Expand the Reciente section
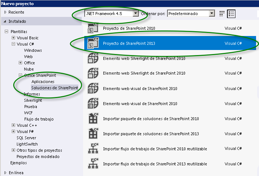The width and height of the screenshot is (259, 176). tap(5, 12)
